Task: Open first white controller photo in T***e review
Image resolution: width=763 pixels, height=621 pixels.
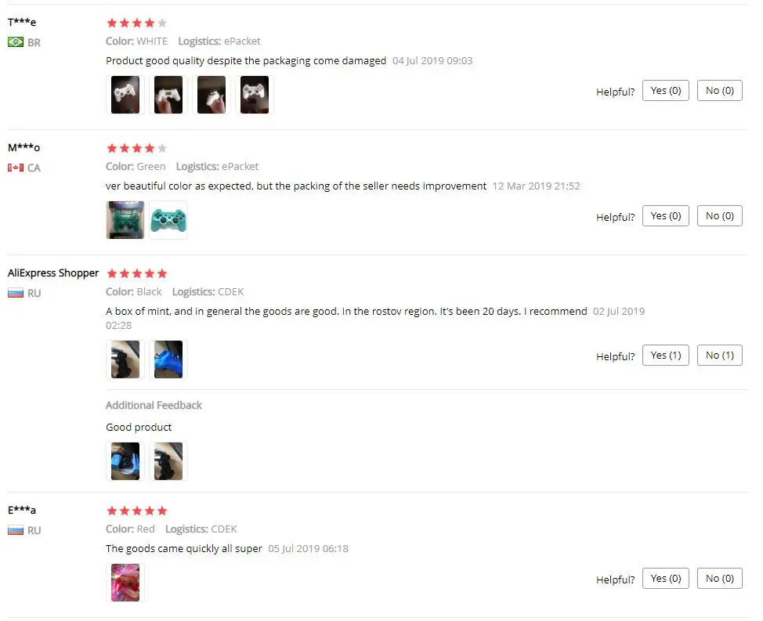Action: click(125, 95)
